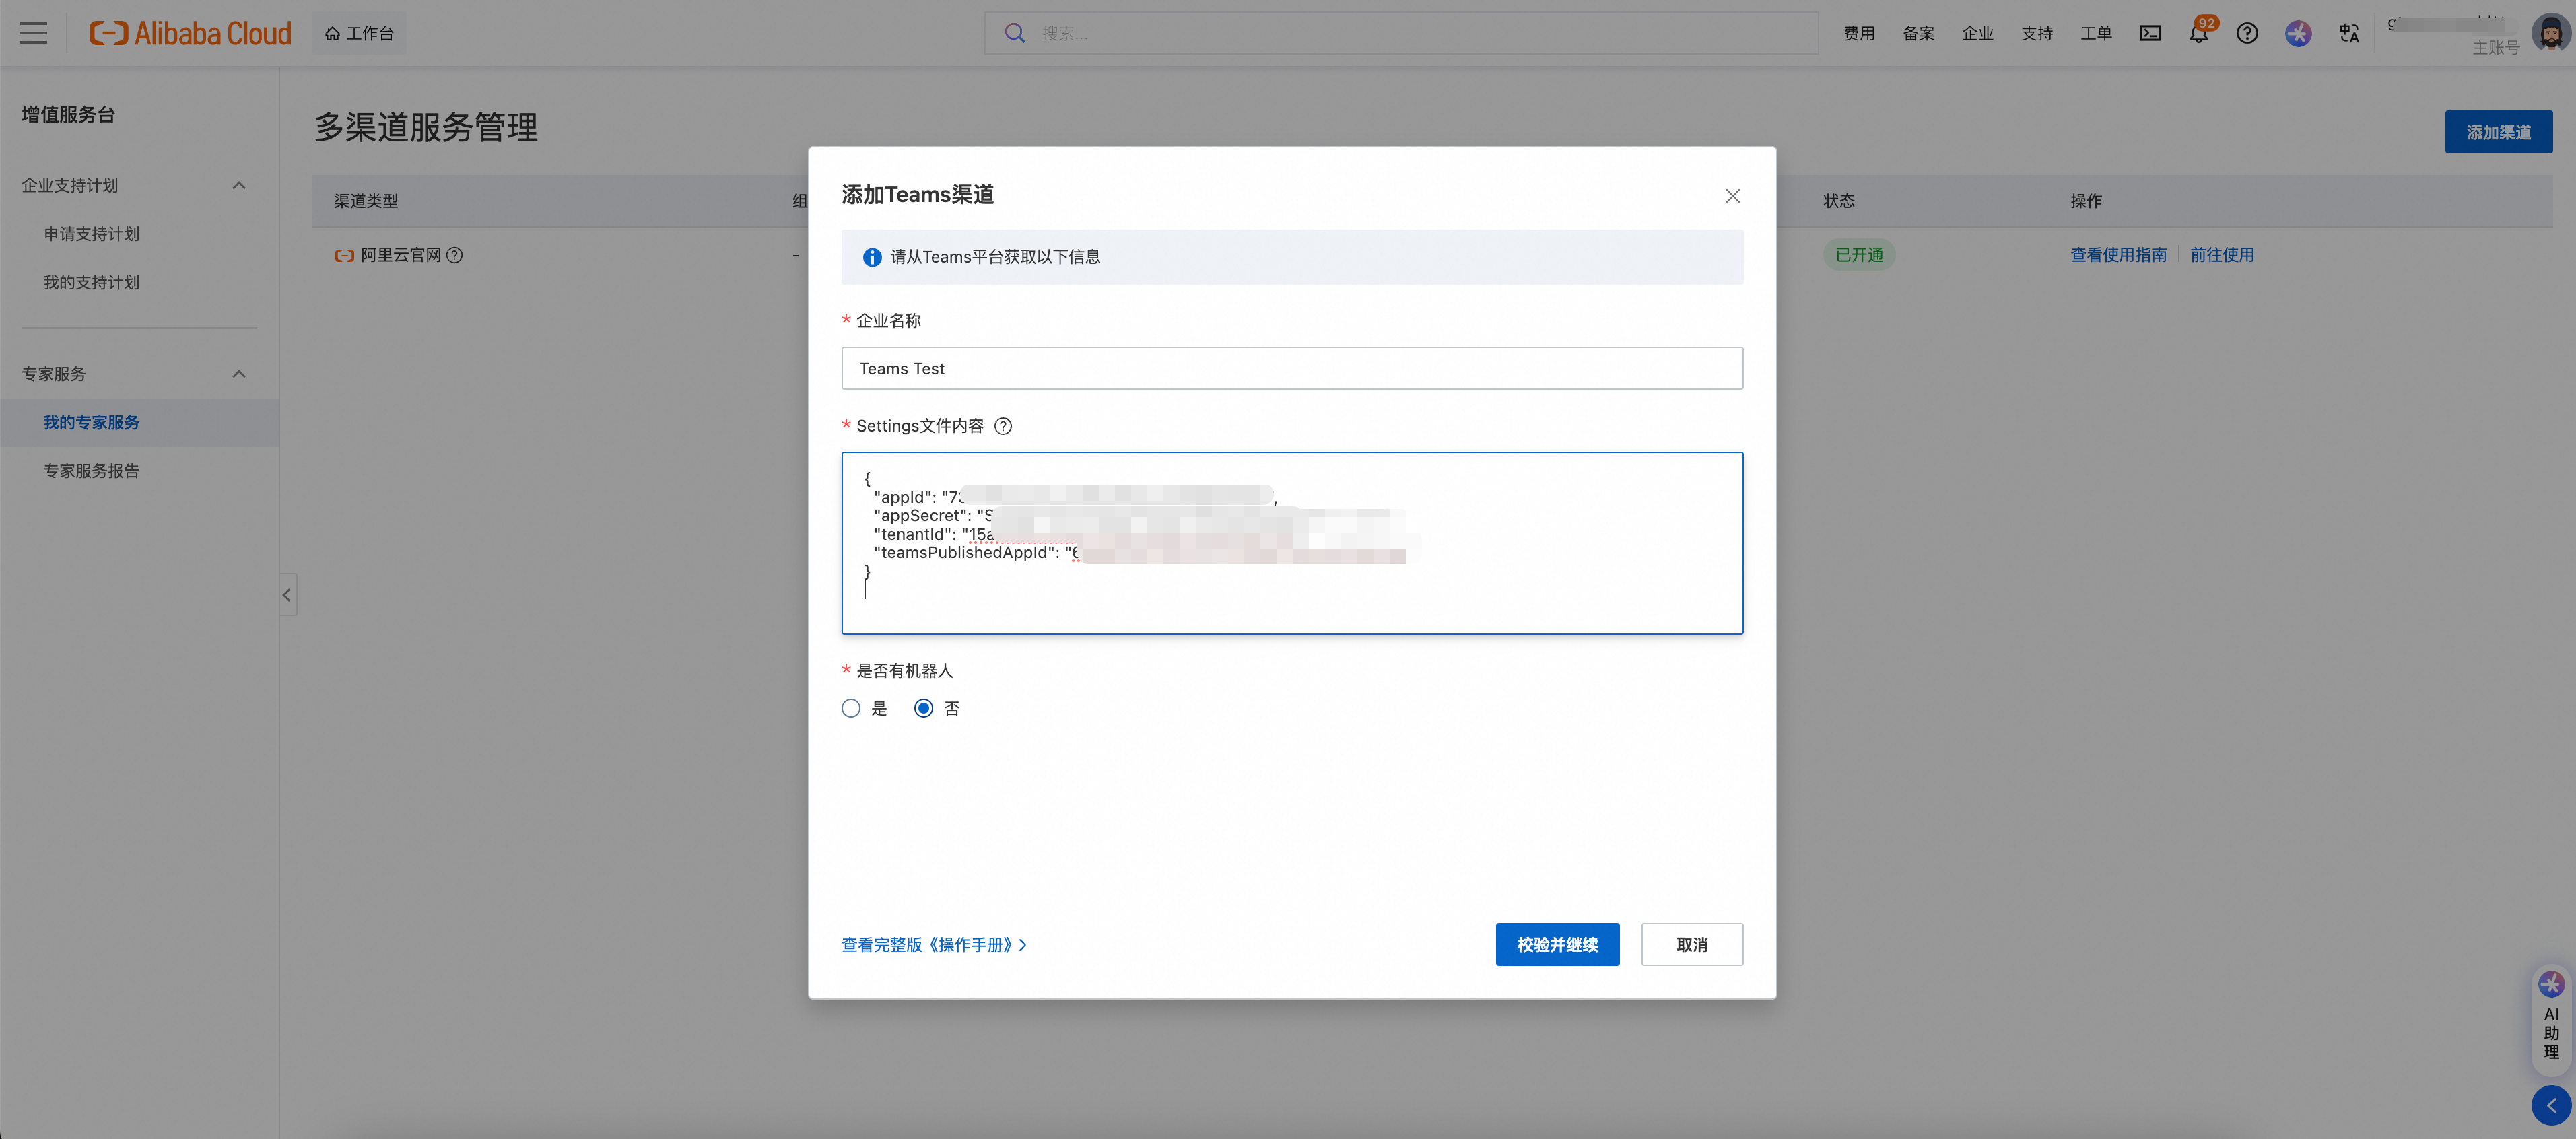Click the language translation icon
The image size is (2576, 1139).
pos(2349,33)
